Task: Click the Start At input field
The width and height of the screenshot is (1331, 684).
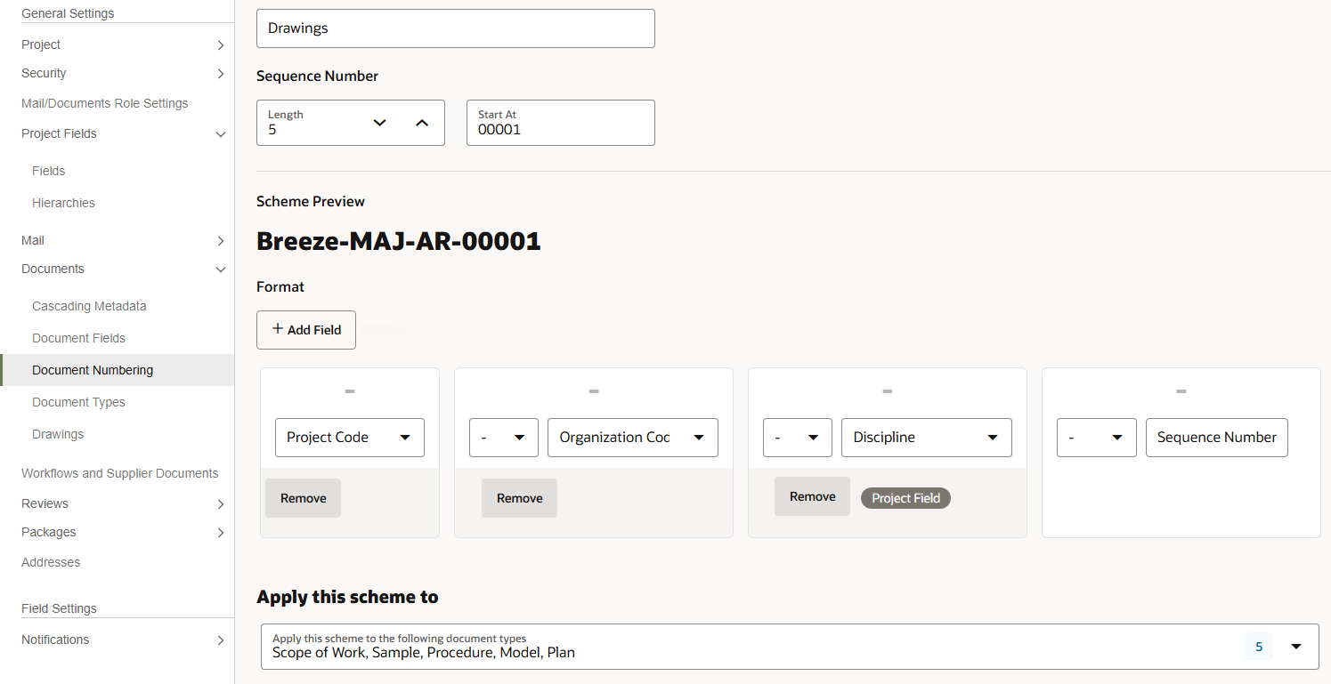Action: 561,123
